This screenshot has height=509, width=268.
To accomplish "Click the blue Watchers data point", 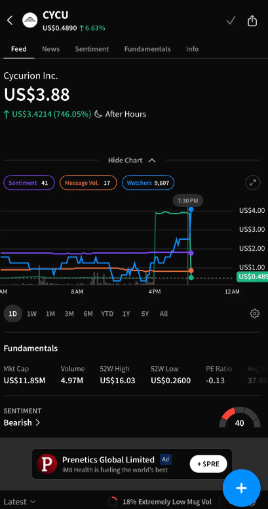I will (191, 210).
